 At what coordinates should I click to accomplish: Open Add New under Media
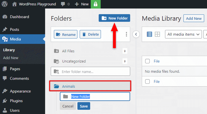[11, 58]
